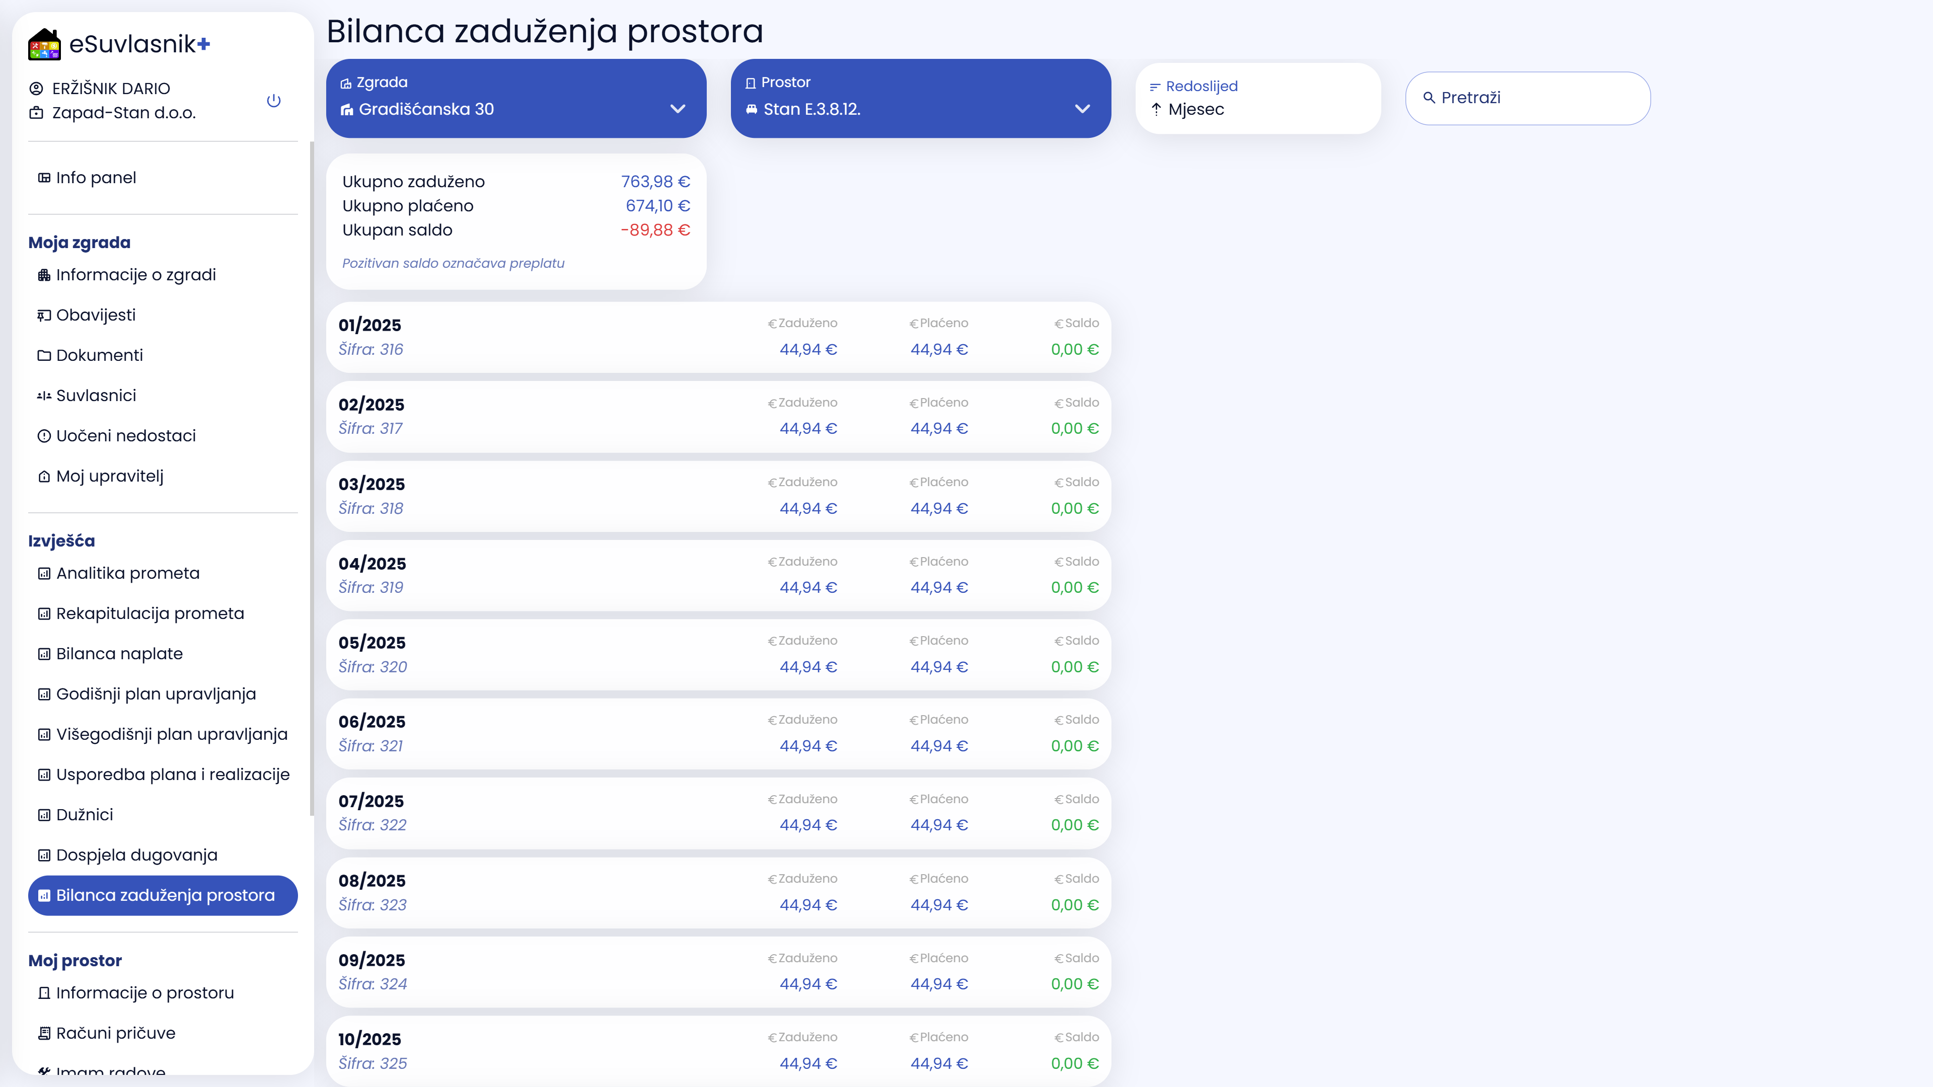Click the Dokumenti folder icon

coord(44,356)
